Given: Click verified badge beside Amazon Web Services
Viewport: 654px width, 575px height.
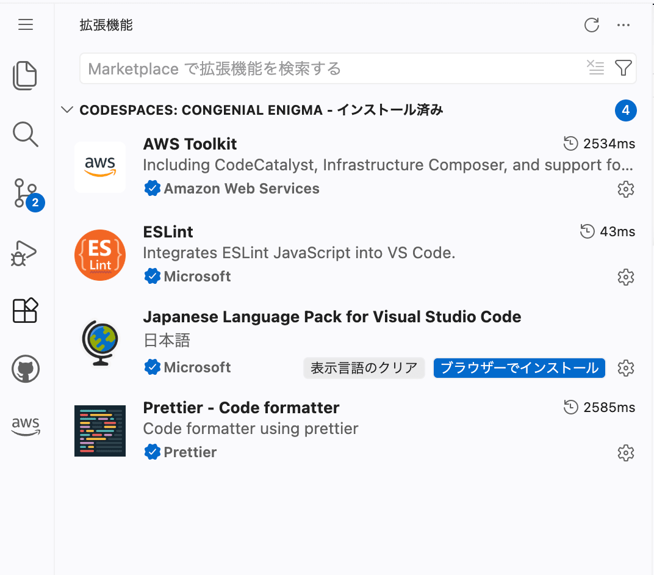Looking at the screenshot, I should click(153, 188).
